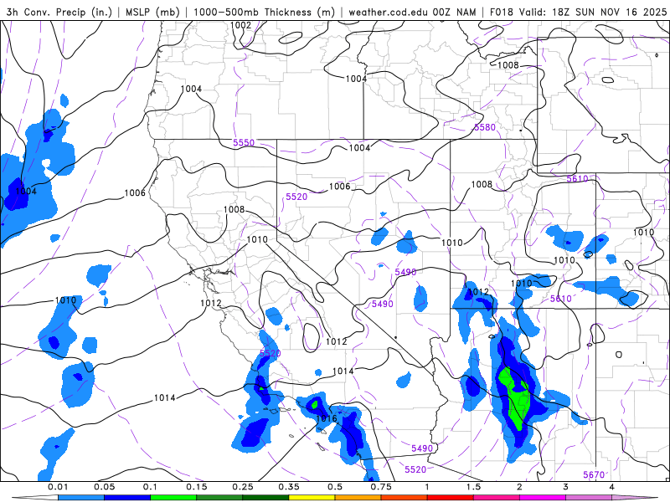Screen dimensions: 670x502
Task: Pick the yellow 0.35–0.5 legend swatch
Action: (312, 498)
